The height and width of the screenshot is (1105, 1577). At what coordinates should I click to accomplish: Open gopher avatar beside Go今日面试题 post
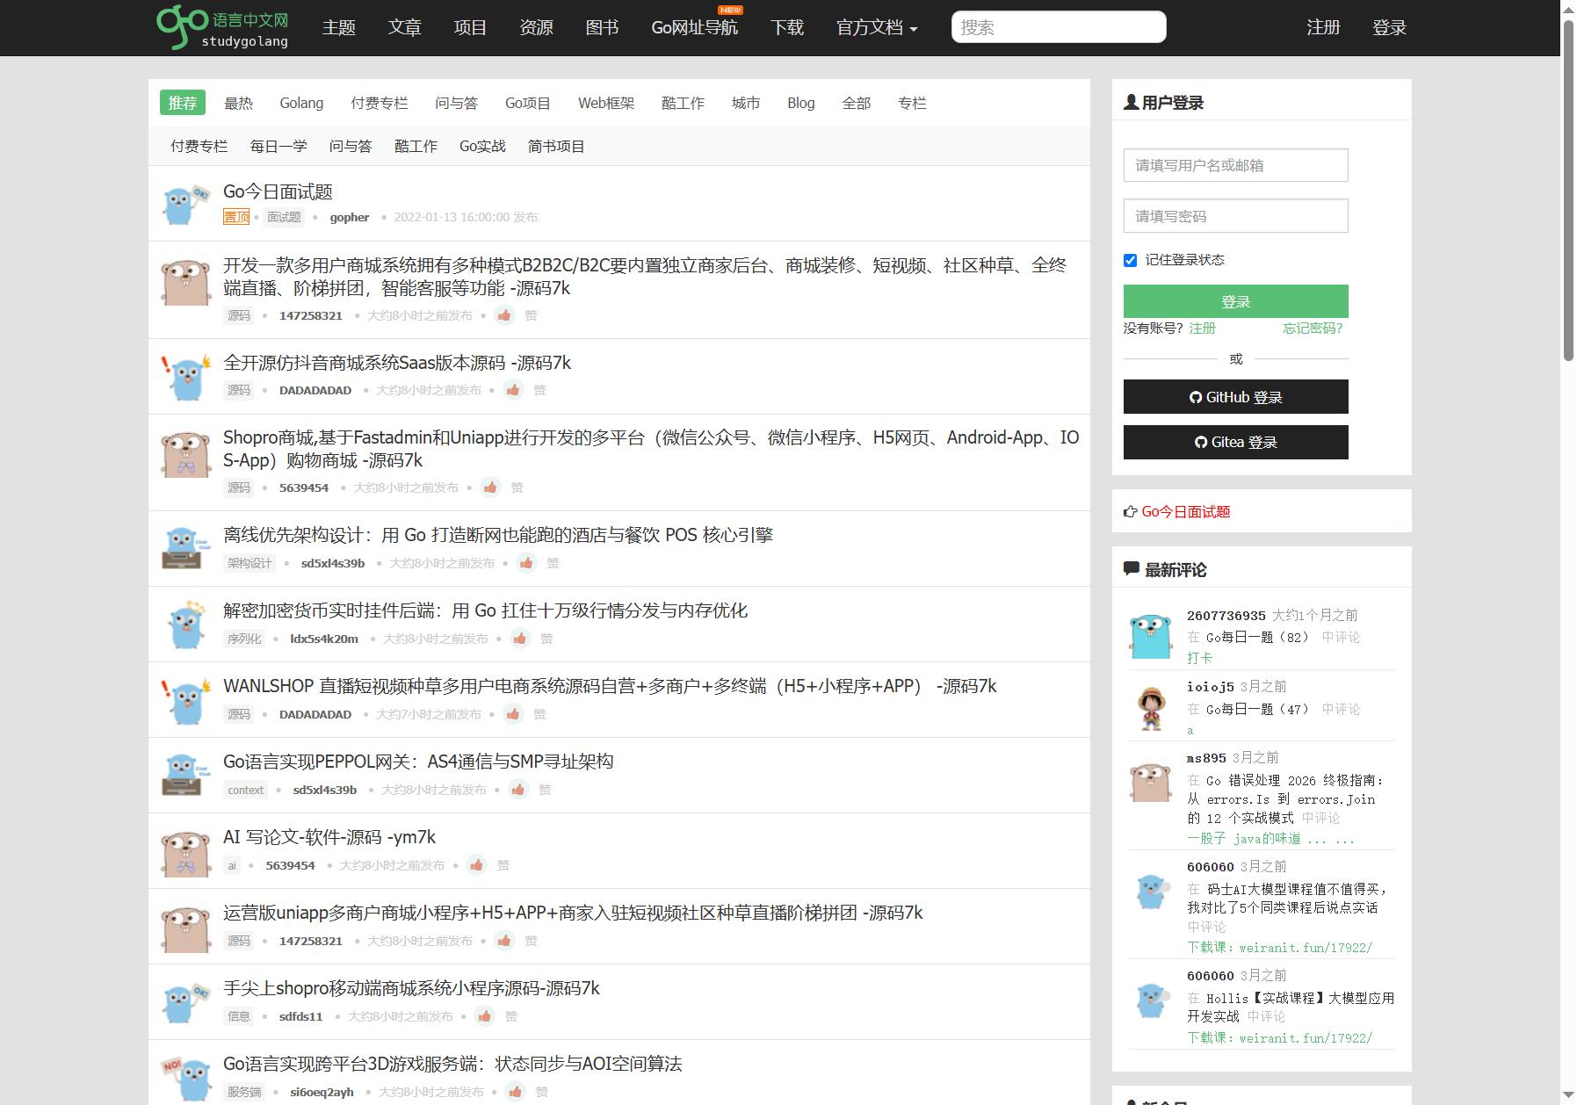(x=186, y=204)
